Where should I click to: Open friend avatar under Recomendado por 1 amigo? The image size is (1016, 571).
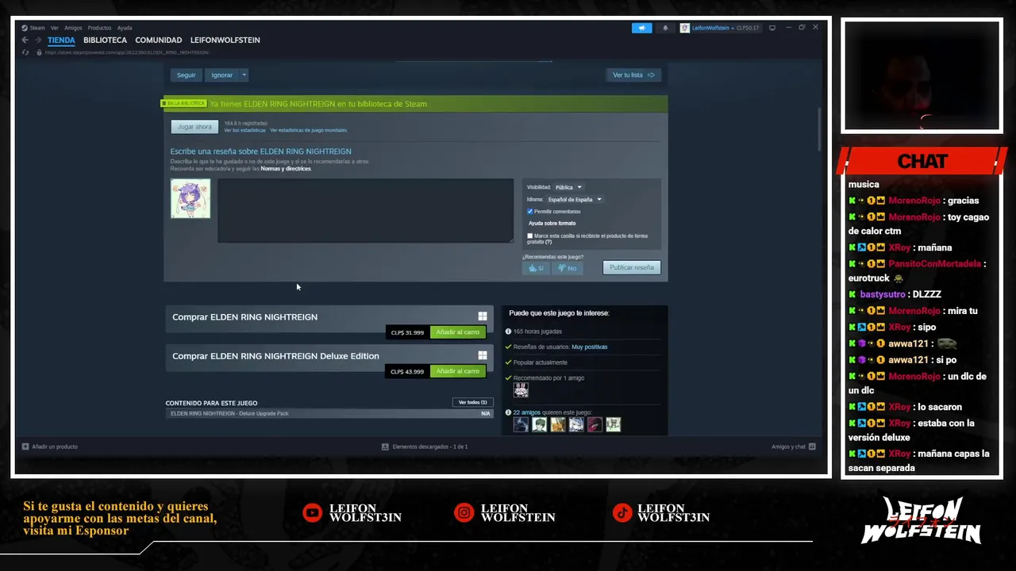(x=521, y=390)
